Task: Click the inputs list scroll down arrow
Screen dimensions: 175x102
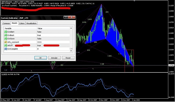Action: point(71,51)
